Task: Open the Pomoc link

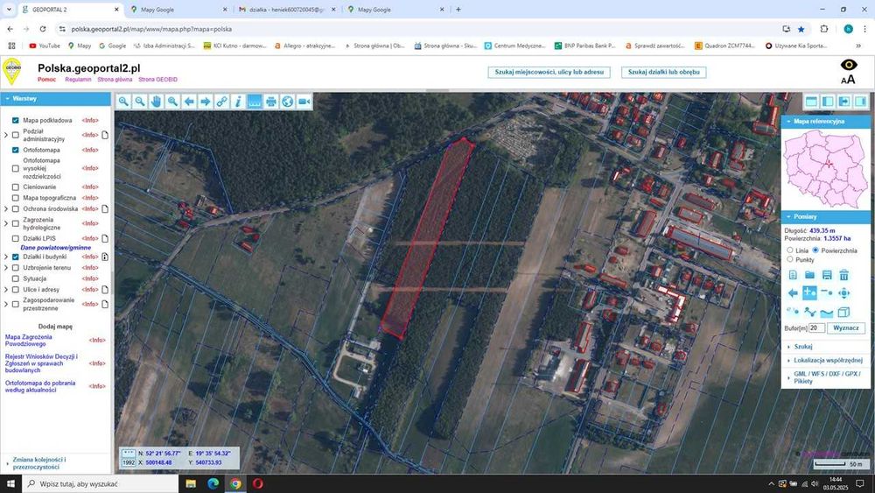Action: pyautogui.click(x=47, y=80)
